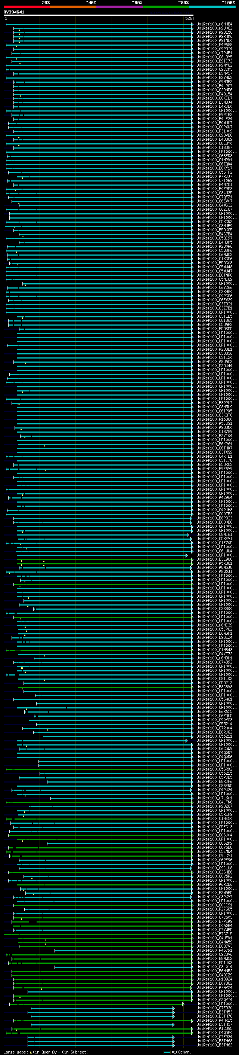Select the UniRef100_B8C8V8 label
239x1055 pixels.
(x=214, y=687)
